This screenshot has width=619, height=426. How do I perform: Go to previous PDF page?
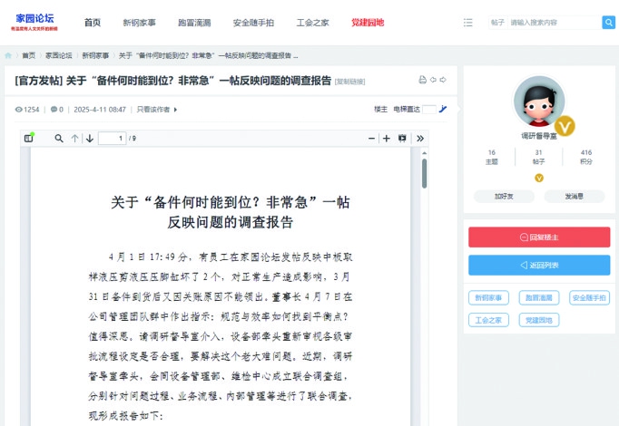75,139
